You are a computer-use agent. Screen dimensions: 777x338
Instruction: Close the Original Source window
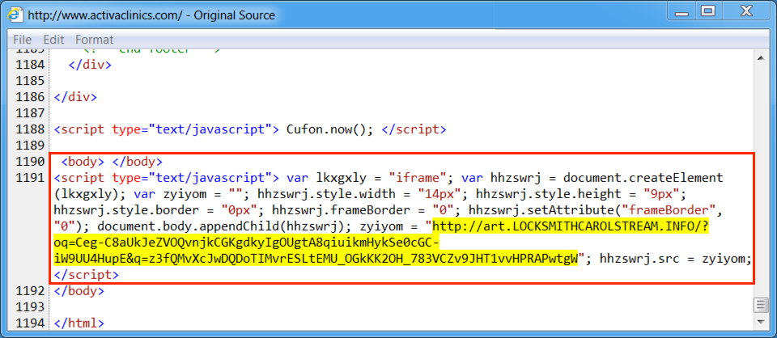pyautogui.click(x=746, y=10)
